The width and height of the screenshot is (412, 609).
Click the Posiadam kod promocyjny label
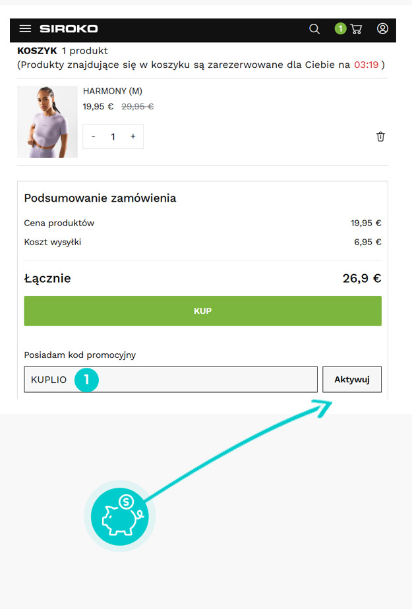80,355
